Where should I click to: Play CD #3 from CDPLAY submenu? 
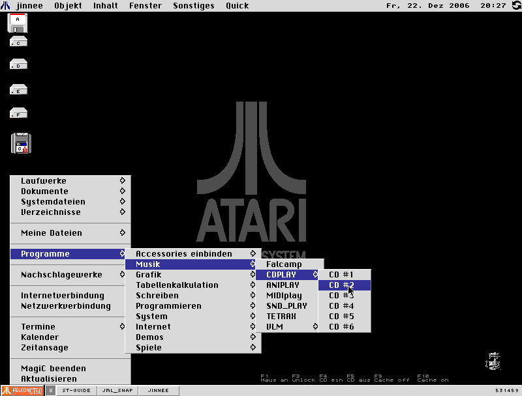click(345, 295)
